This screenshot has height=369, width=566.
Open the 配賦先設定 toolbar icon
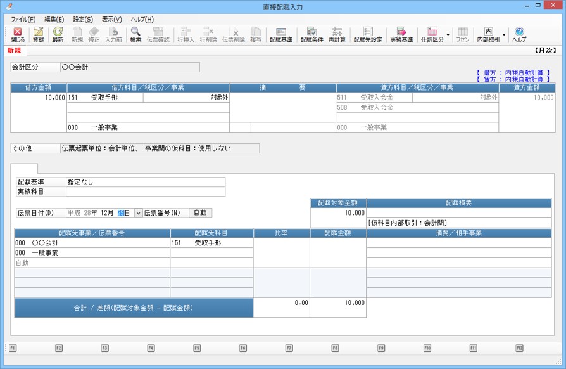(x=367, y=34)
